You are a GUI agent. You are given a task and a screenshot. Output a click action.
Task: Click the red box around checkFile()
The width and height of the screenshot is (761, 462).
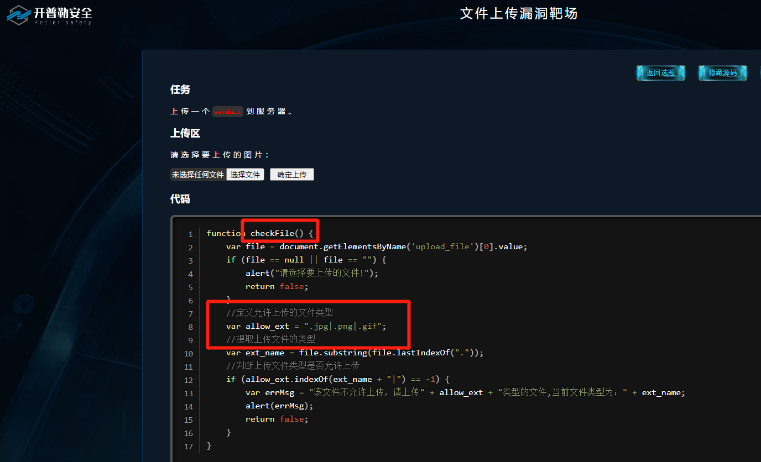pos(280,231)
